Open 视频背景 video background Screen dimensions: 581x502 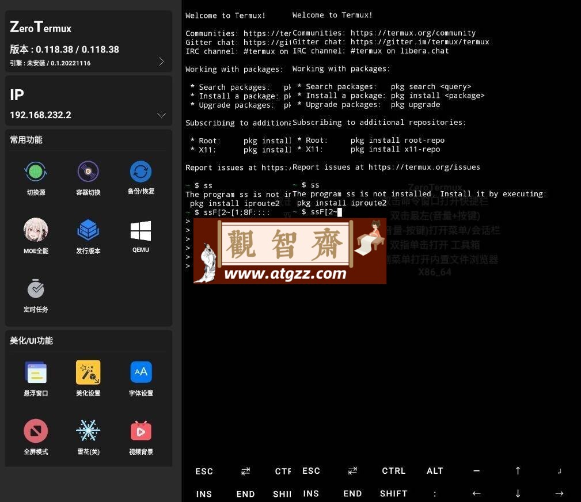141,437
